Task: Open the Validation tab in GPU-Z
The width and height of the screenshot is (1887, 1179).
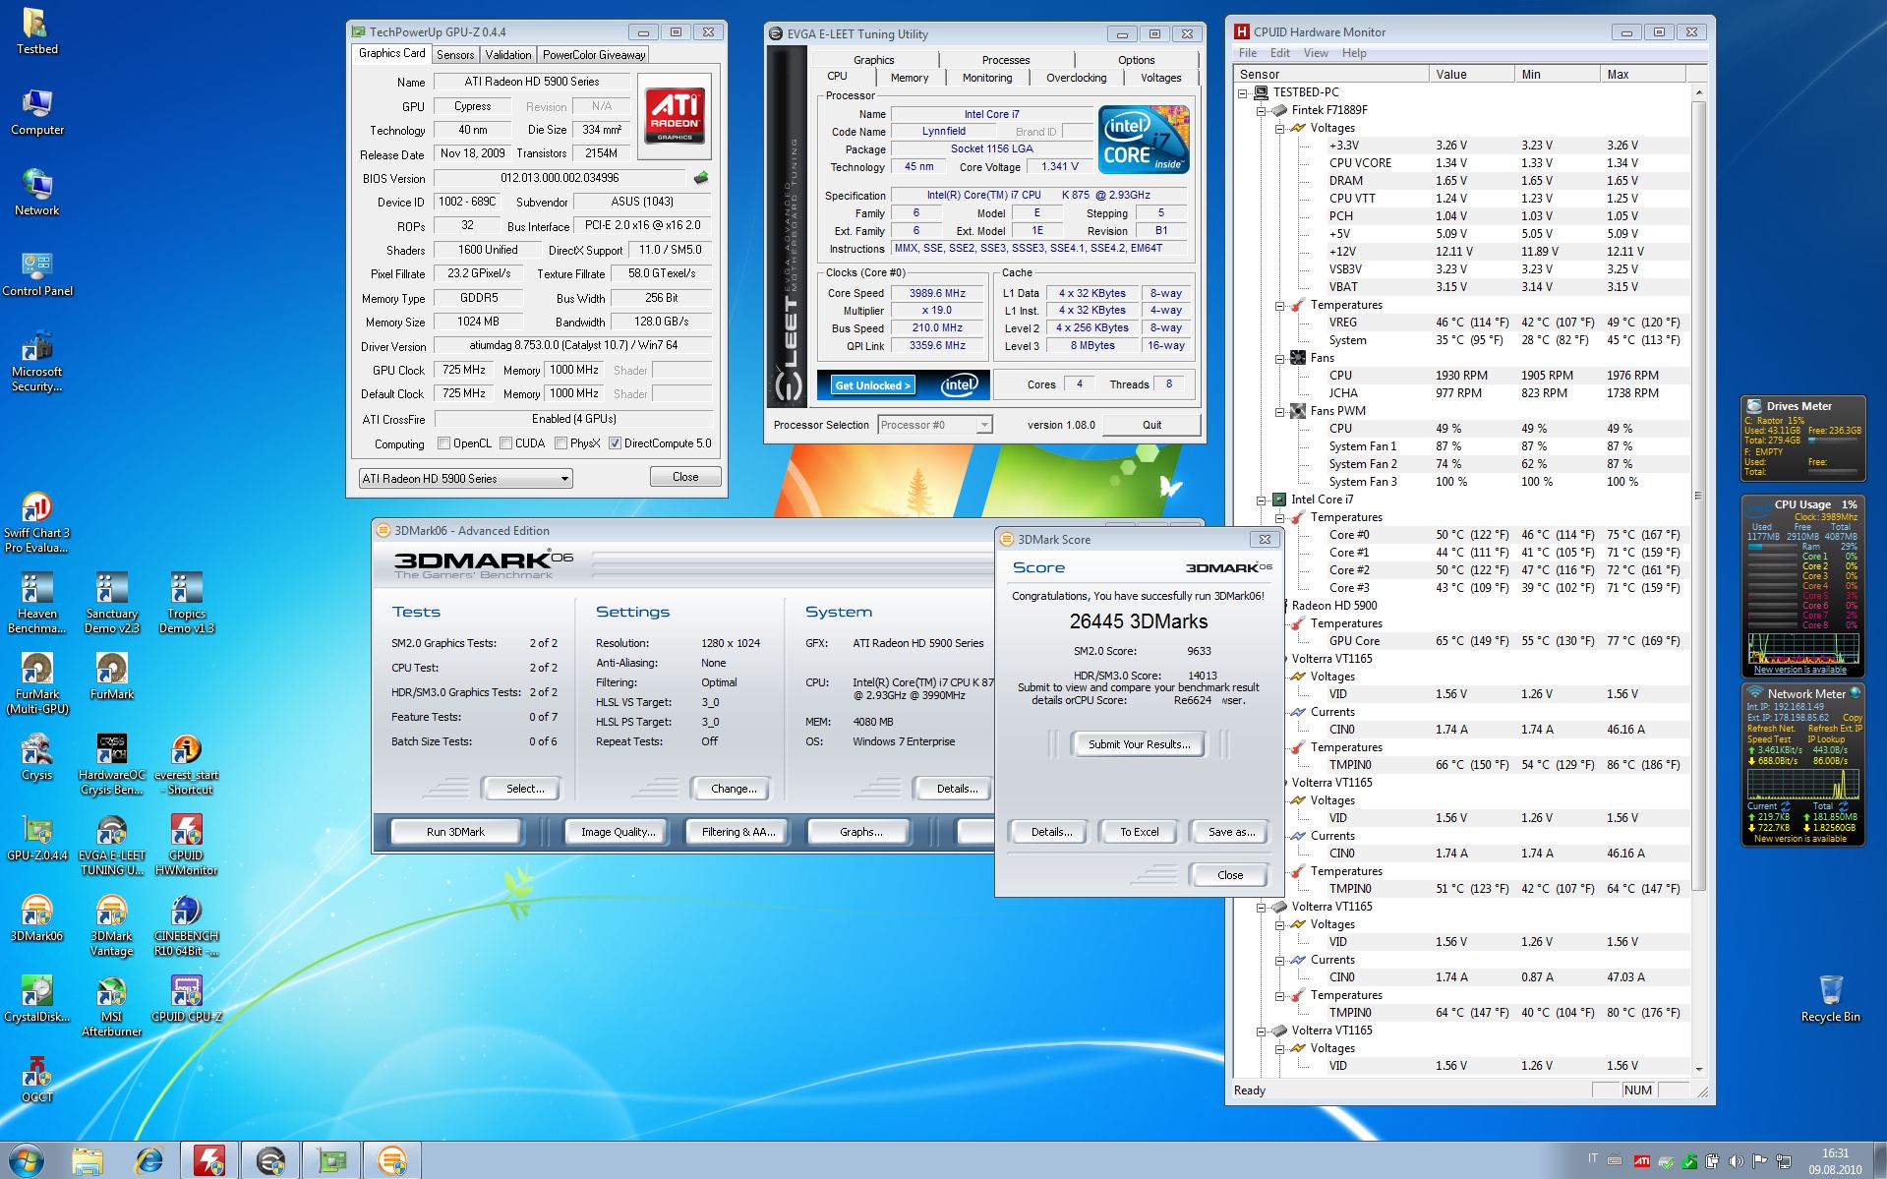Action: pyautogui.click(x=508, y=55)
